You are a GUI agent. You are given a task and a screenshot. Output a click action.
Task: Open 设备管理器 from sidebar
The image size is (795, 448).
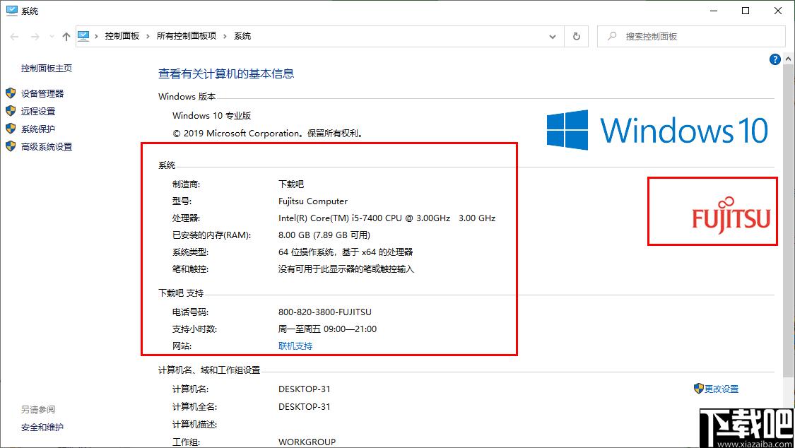42,94
